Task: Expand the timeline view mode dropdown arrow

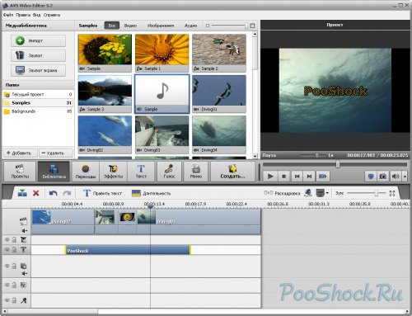Action: pos(327,193)
